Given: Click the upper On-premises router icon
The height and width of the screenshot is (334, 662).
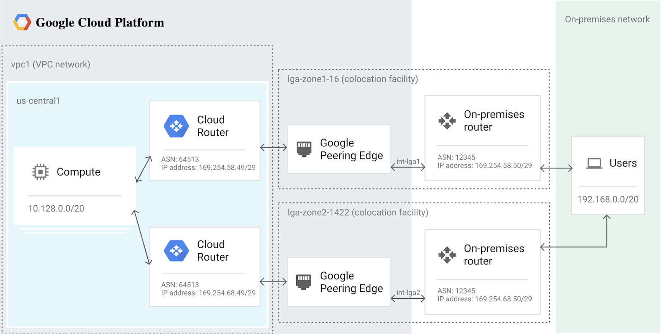Looking at the screenshot, I should tap(447, 121).
